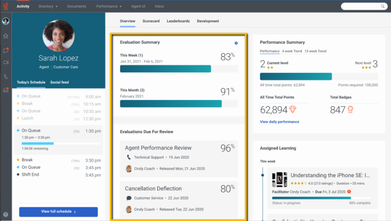391x221 pixels.
Task: Click the This Week 83% progress bar
Action: click(x=179, y=69)
